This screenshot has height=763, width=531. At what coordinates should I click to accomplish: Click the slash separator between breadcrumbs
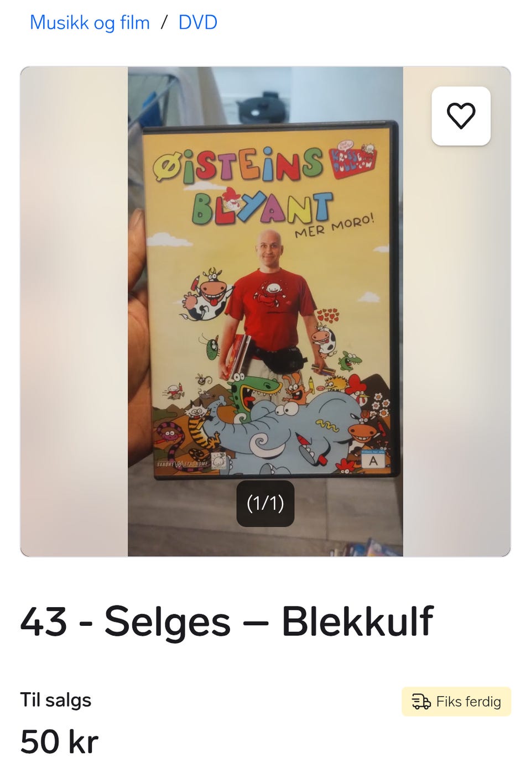164,23
